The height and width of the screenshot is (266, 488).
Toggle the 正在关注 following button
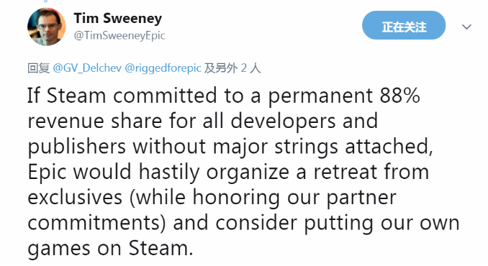tap(404, 25)
